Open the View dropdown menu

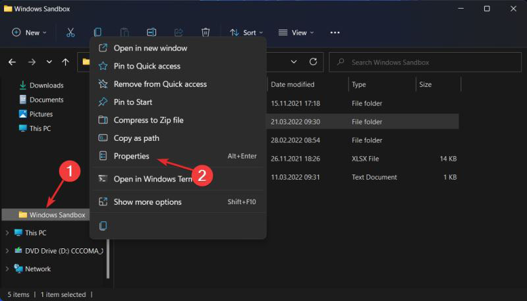[296, 32]
